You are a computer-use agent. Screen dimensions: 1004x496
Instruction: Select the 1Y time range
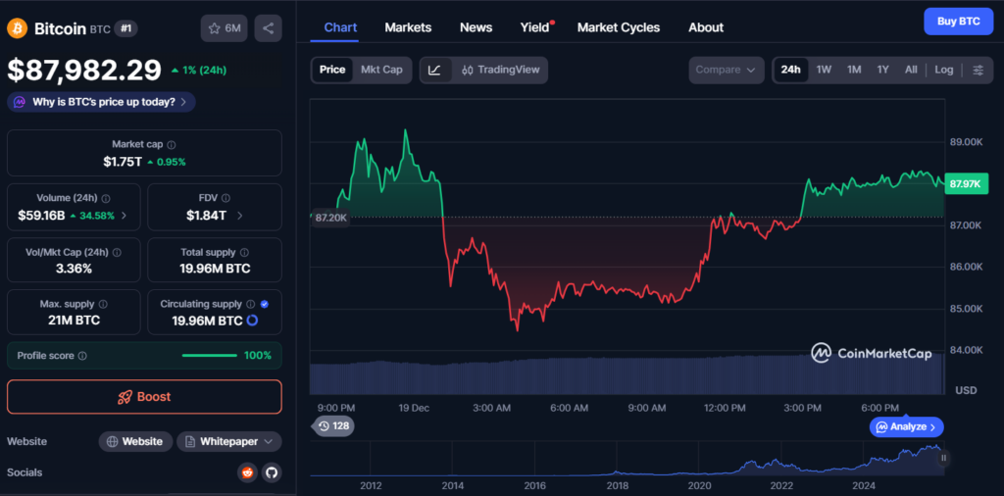pyautogui.click(x=882, y=70)
